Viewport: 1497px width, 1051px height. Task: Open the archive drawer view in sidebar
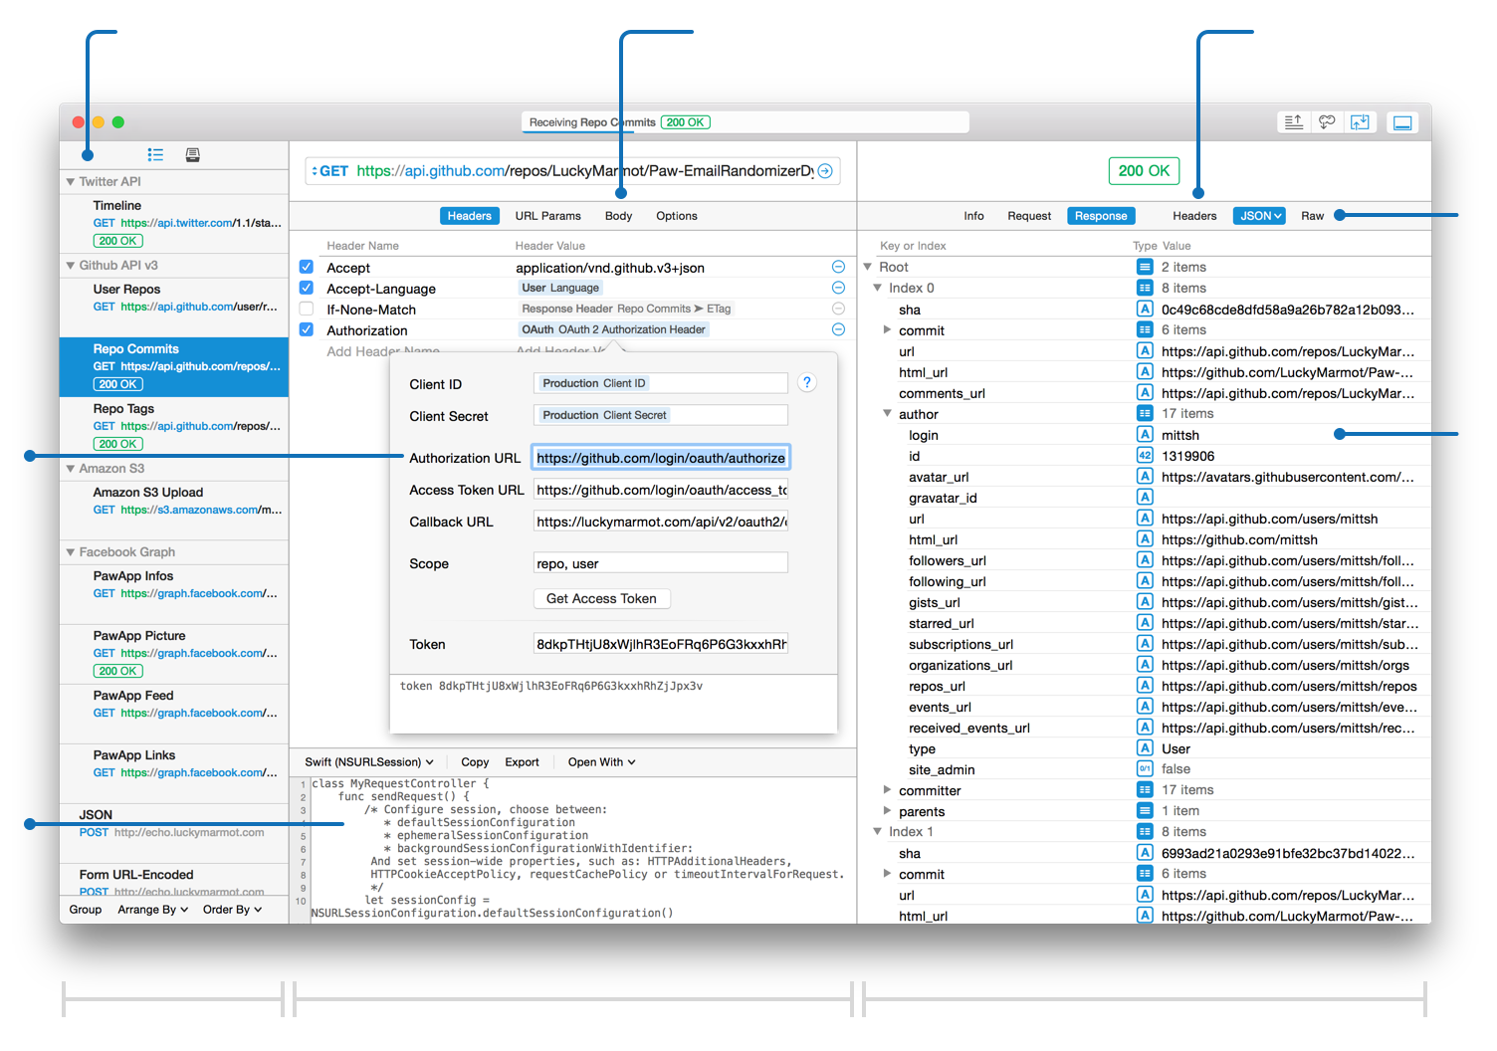pyautogui.click(x=193, y=154)
